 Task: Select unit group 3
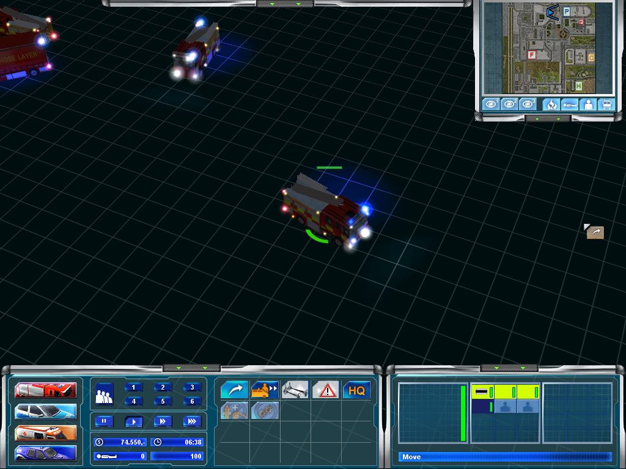pyautogui.click(x=192, y=387)
